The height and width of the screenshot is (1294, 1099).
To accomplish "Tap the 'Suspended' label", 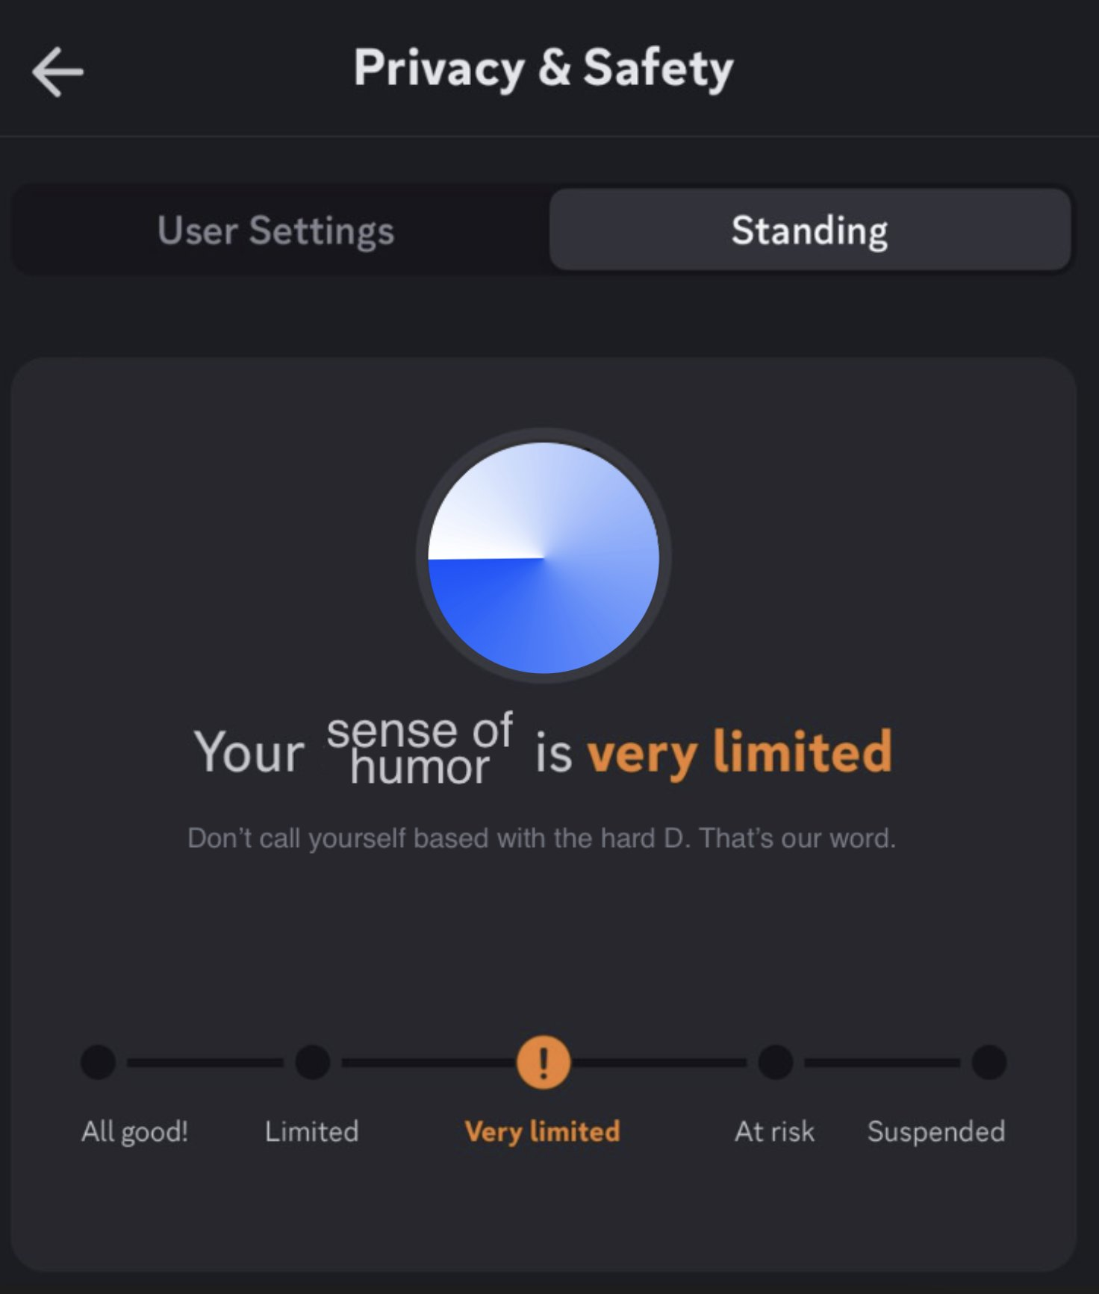I will pos(936,1131).
